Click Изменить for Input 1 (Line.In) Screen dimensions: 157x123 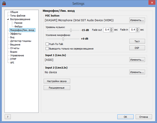tap(137, 60)
